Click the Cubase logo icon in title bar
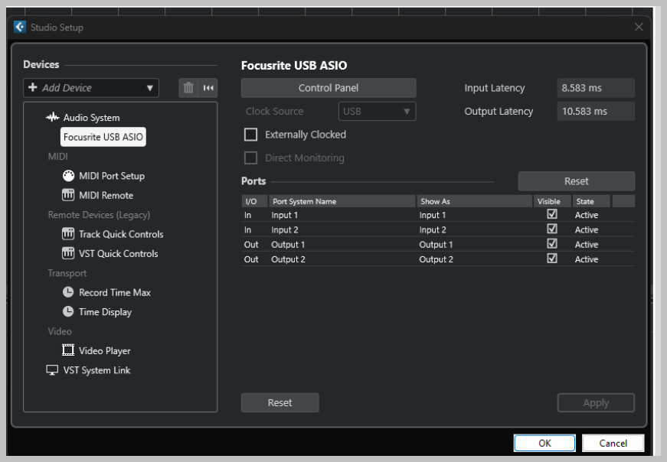Viewport: 667px width, 462px height. click(20, 28)
